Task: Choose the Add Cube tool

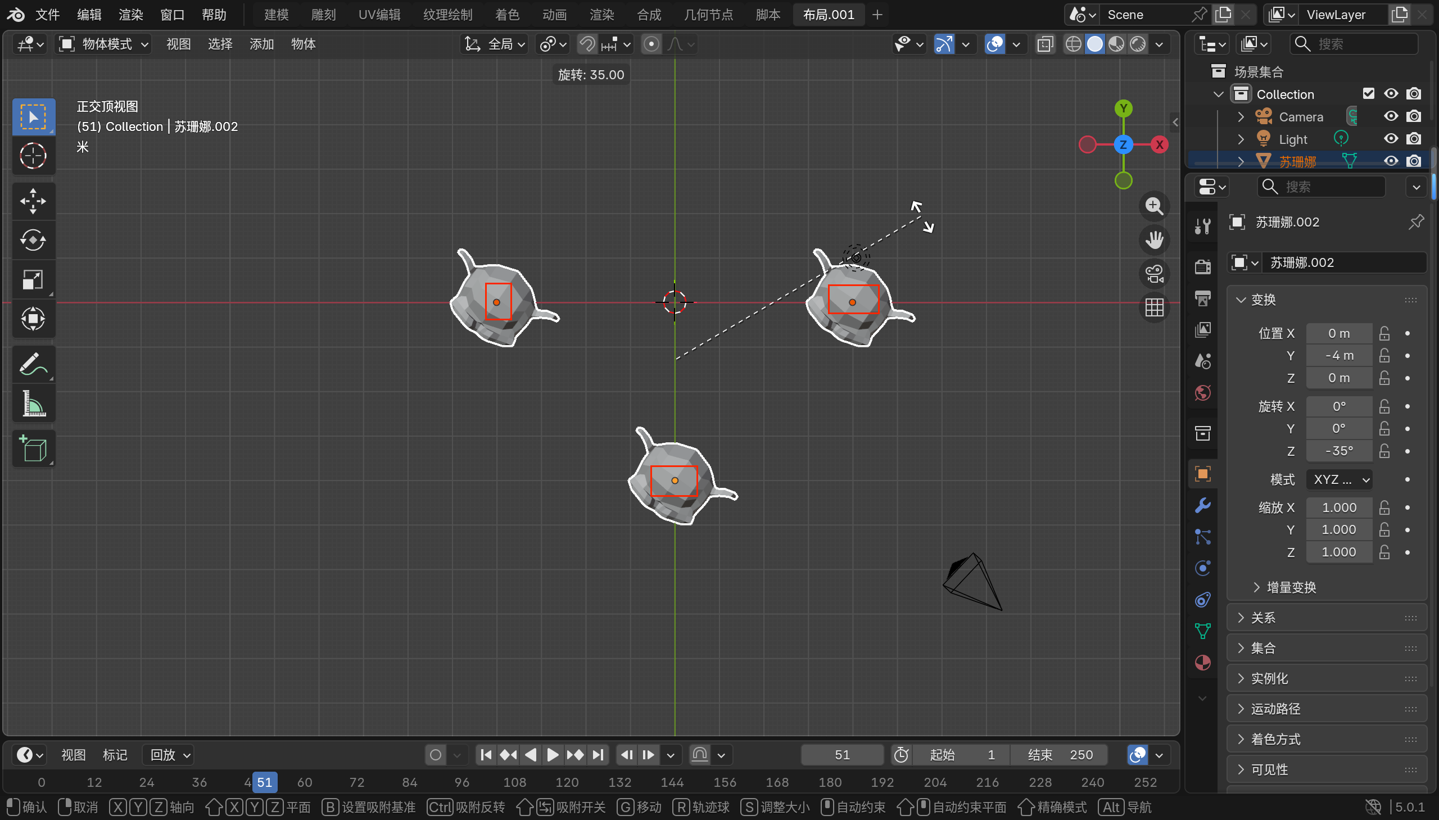Action: (33, 449)
